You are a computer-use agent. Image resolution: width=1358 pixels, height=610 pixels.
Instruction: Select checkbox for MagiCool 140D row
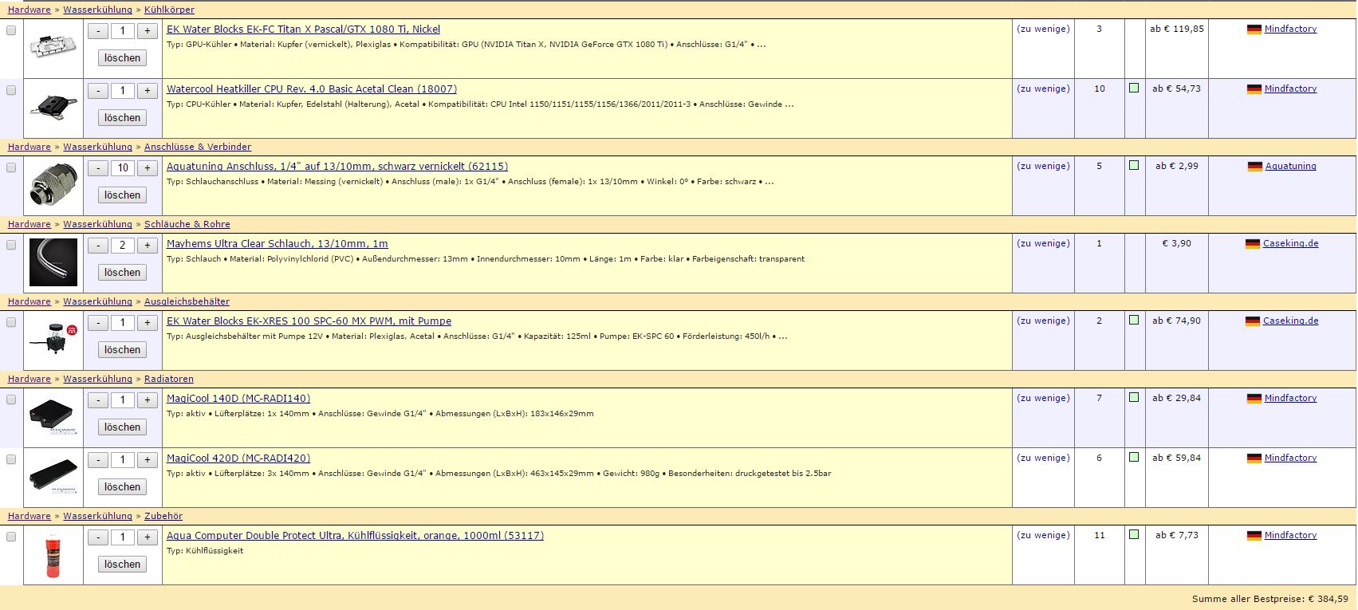(11, 399)
